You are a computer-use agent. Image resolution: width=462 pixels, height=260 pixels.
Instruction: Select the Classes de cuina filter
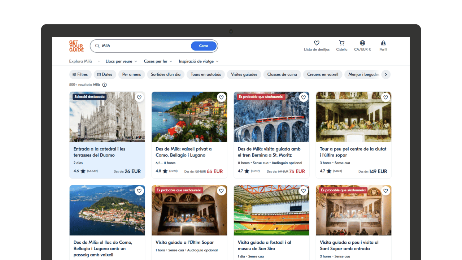click(x=282, y=74)
